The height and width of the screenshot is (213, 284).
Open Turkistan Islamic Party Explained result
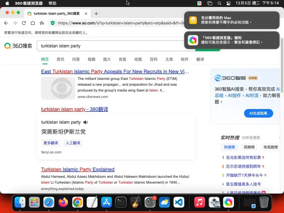pos(78,169)
